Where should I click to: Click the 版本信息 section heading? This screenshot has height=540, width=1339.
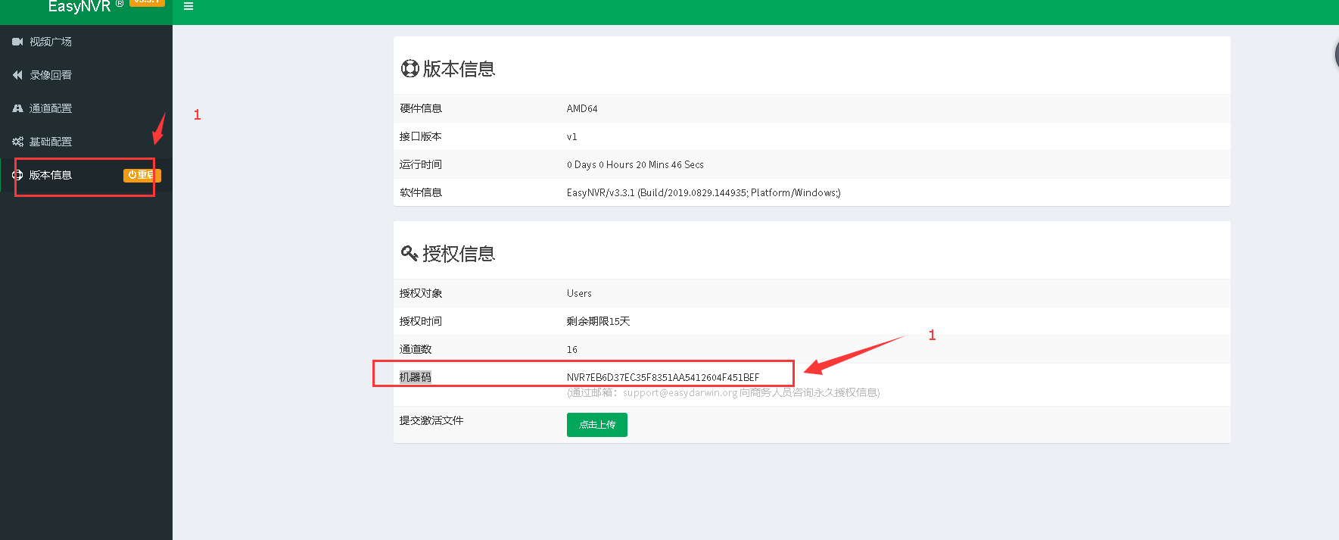pos(459,69)
